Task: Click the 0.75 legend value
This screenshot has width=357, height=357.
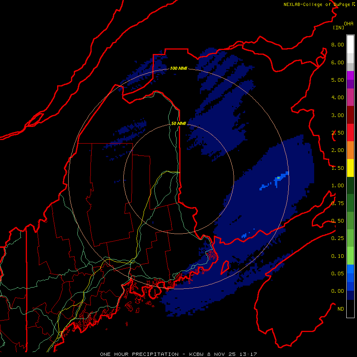Action: (x=338, y=203)
